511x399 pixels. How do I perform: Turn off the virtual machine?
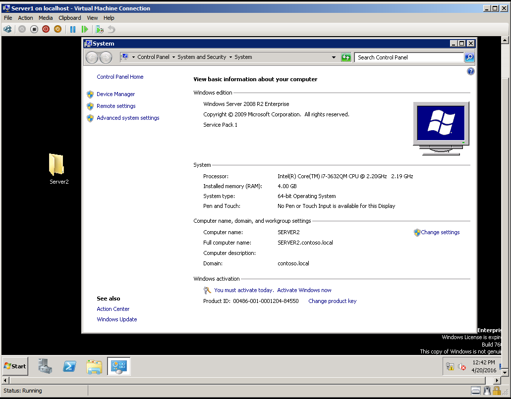pyautogui.click(x=34, y=29)
